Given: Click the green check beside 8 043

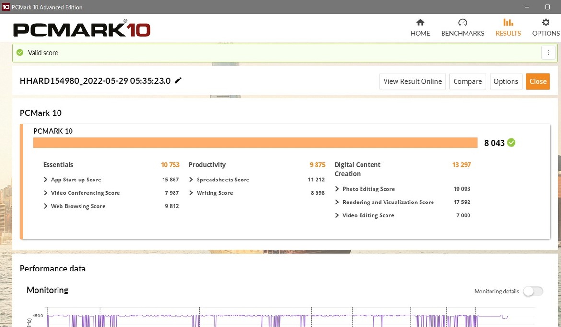Looking at the screenshot, I should (511, 143).
